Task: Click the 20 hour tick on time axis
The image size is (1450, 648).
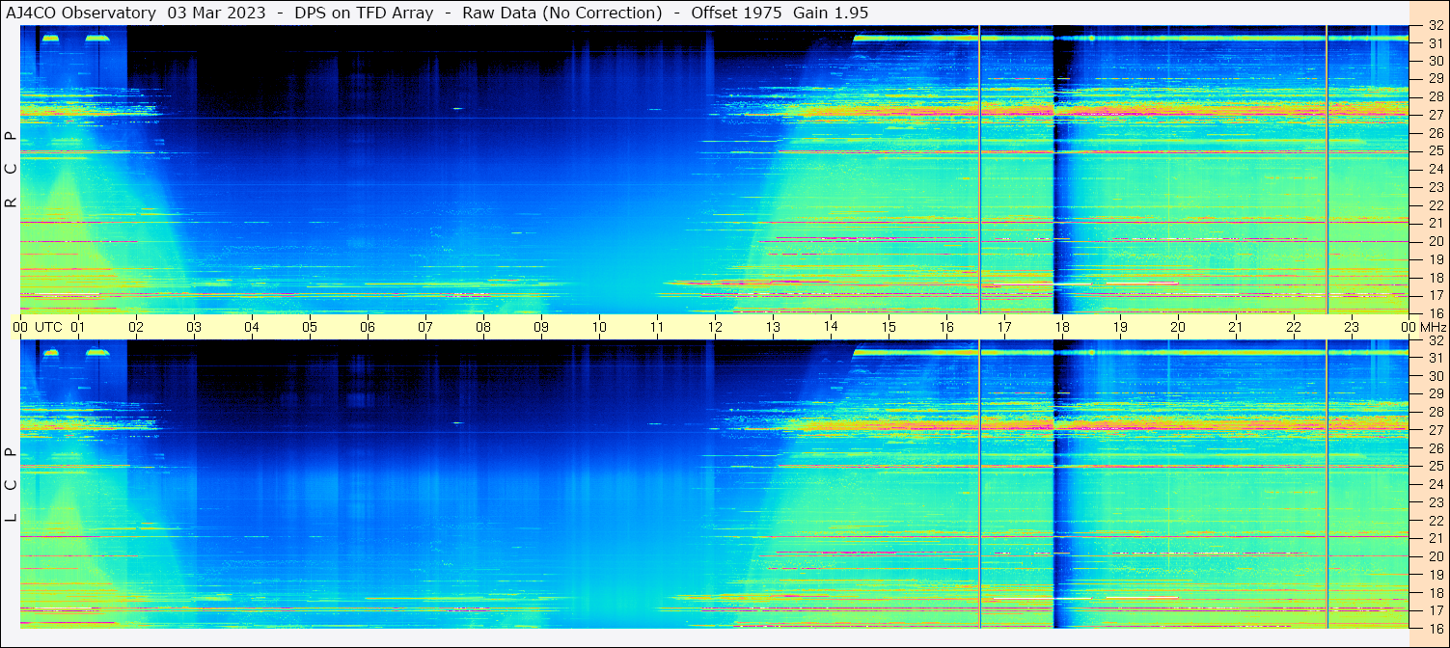Action: pos(1178,327)
